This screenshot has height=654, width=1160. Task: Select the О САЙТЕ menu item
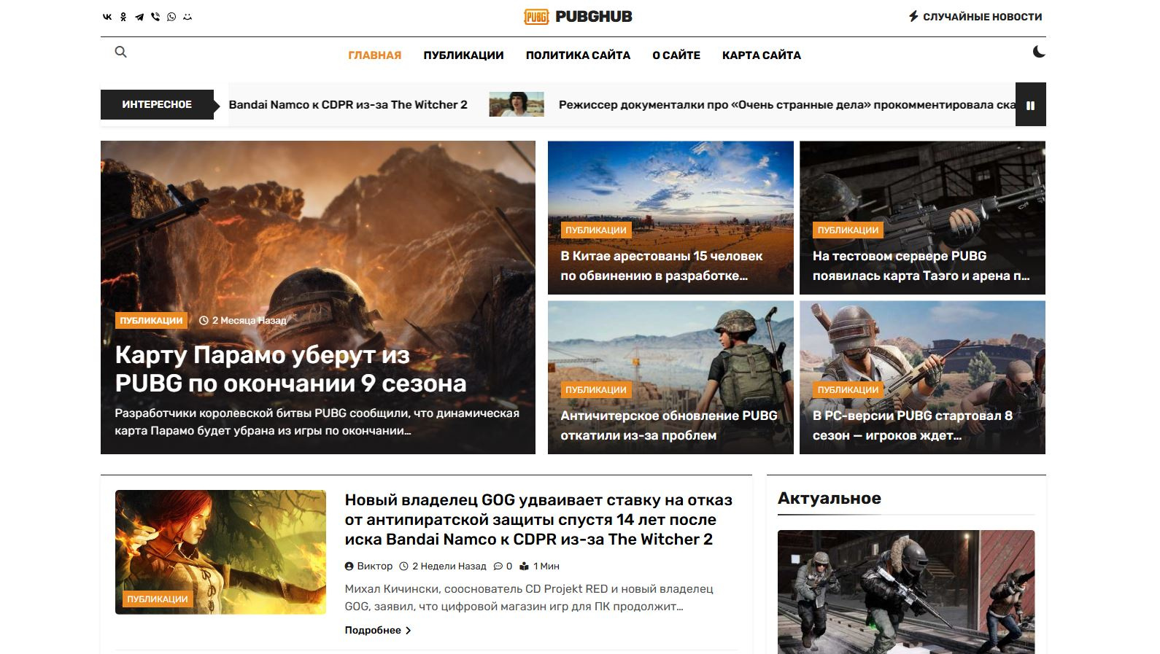coord(676,55)
